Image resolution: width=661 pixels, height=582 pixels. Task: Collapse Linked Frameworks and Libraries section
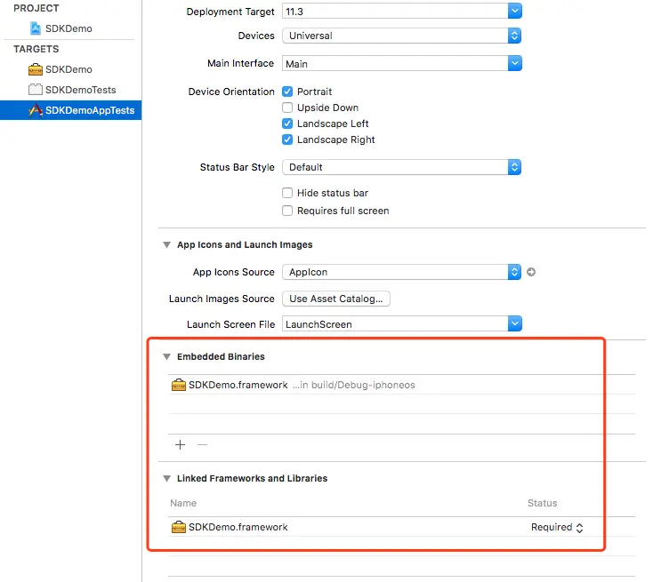point(167,478)
